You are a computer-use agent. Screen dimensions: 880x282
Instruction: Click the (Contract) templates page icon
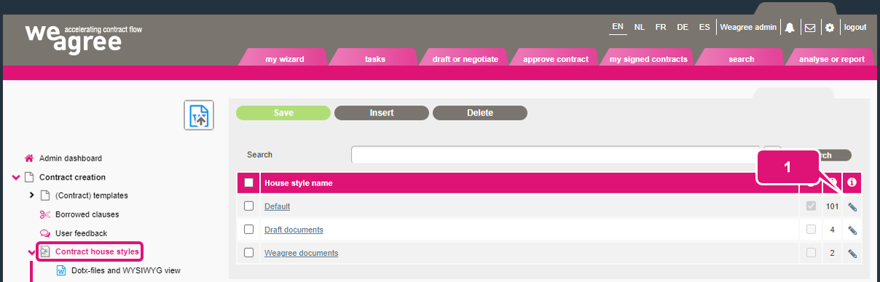tap(45, 196)
